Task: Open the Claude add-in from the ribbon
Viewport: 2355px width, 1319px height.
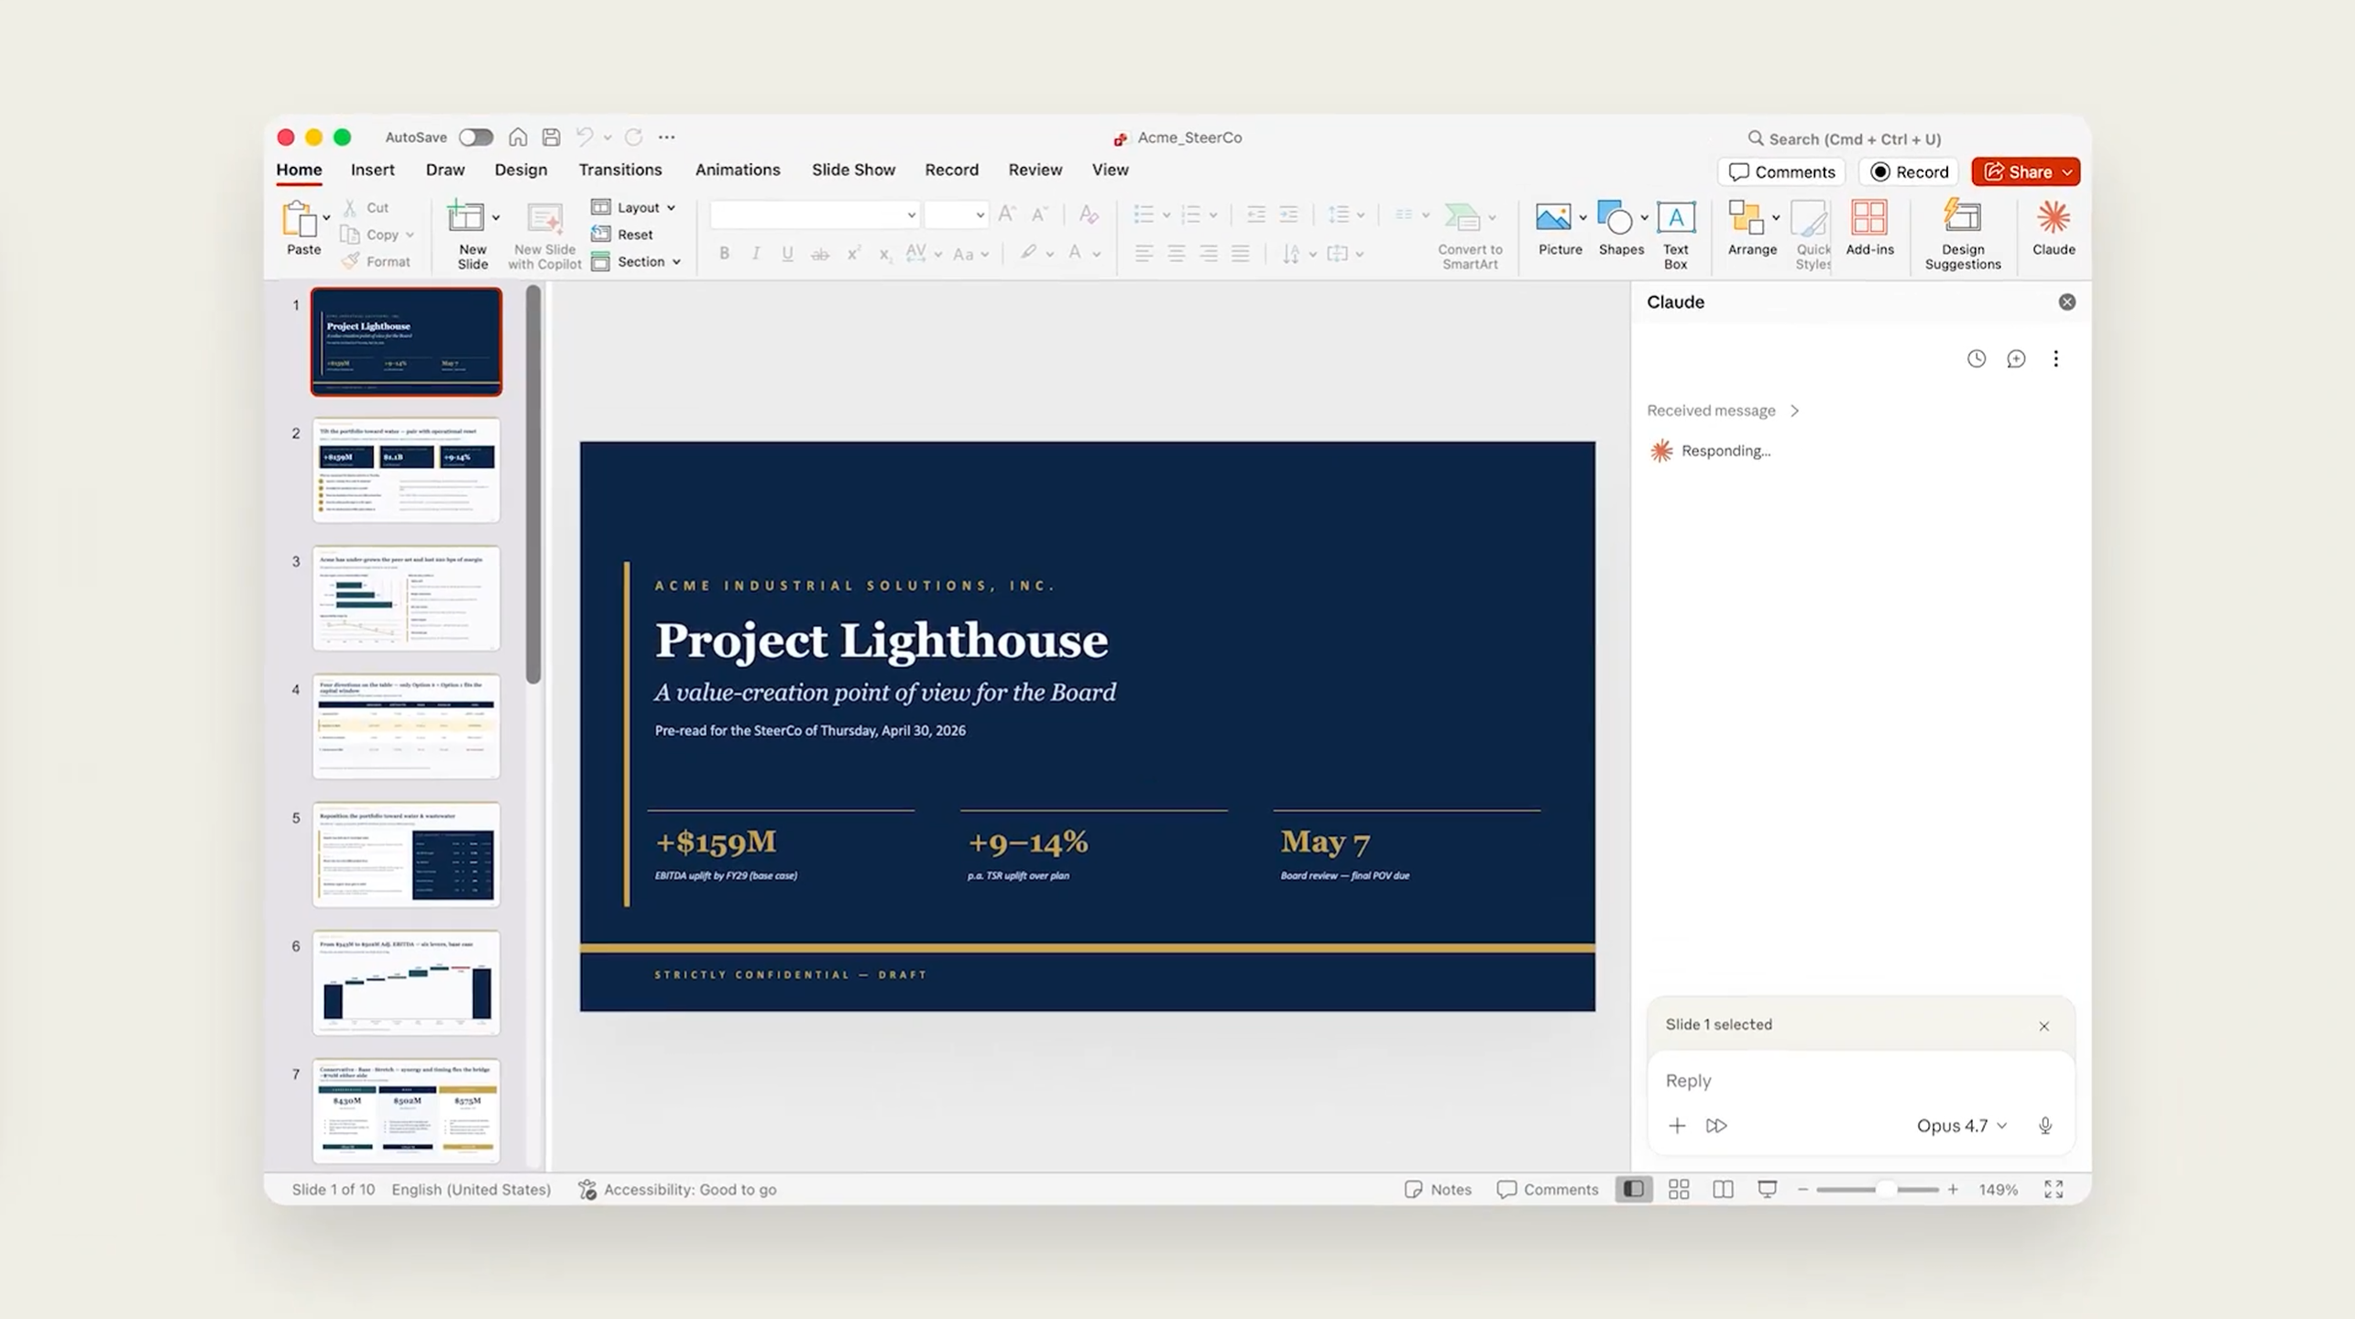Action: pyautogui.click(x=2053, y=229)
